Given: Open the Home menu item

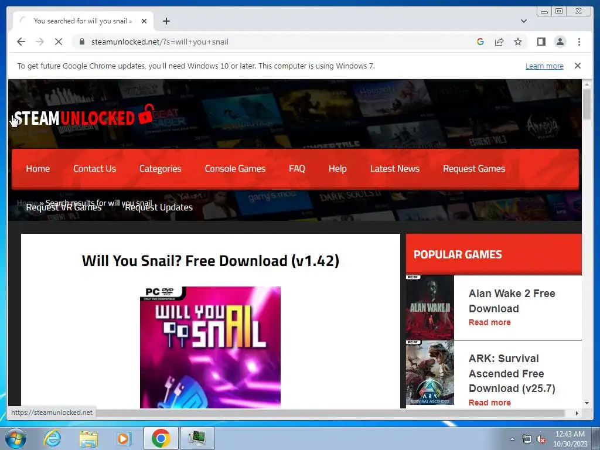Looking at the screenshot, I should [x=38, y=169].
